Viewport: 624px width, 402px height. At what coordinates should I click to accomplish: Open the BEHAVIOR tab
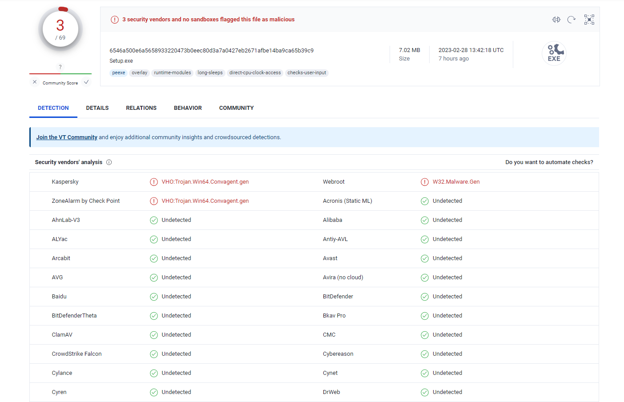188,108
